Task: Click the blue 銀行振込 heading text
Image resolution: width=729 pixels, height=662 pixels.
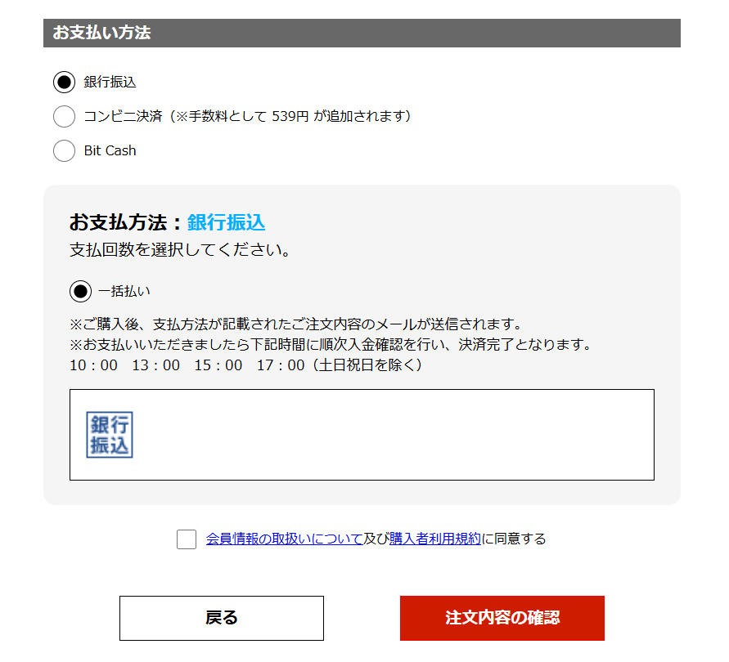Action: click(x=226, y=222)
